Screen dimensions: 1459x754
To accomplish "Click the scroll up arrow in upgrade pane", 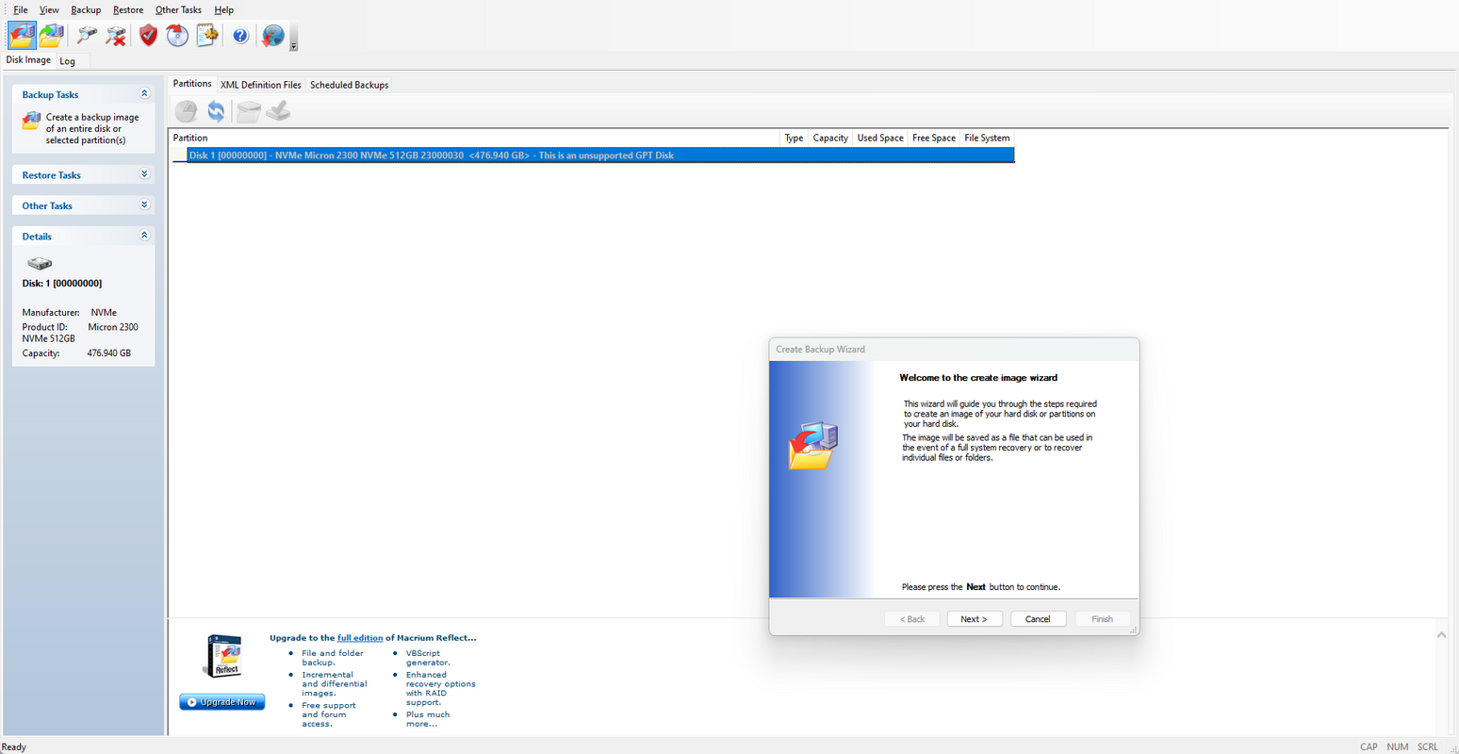I will click(1441, 635).
